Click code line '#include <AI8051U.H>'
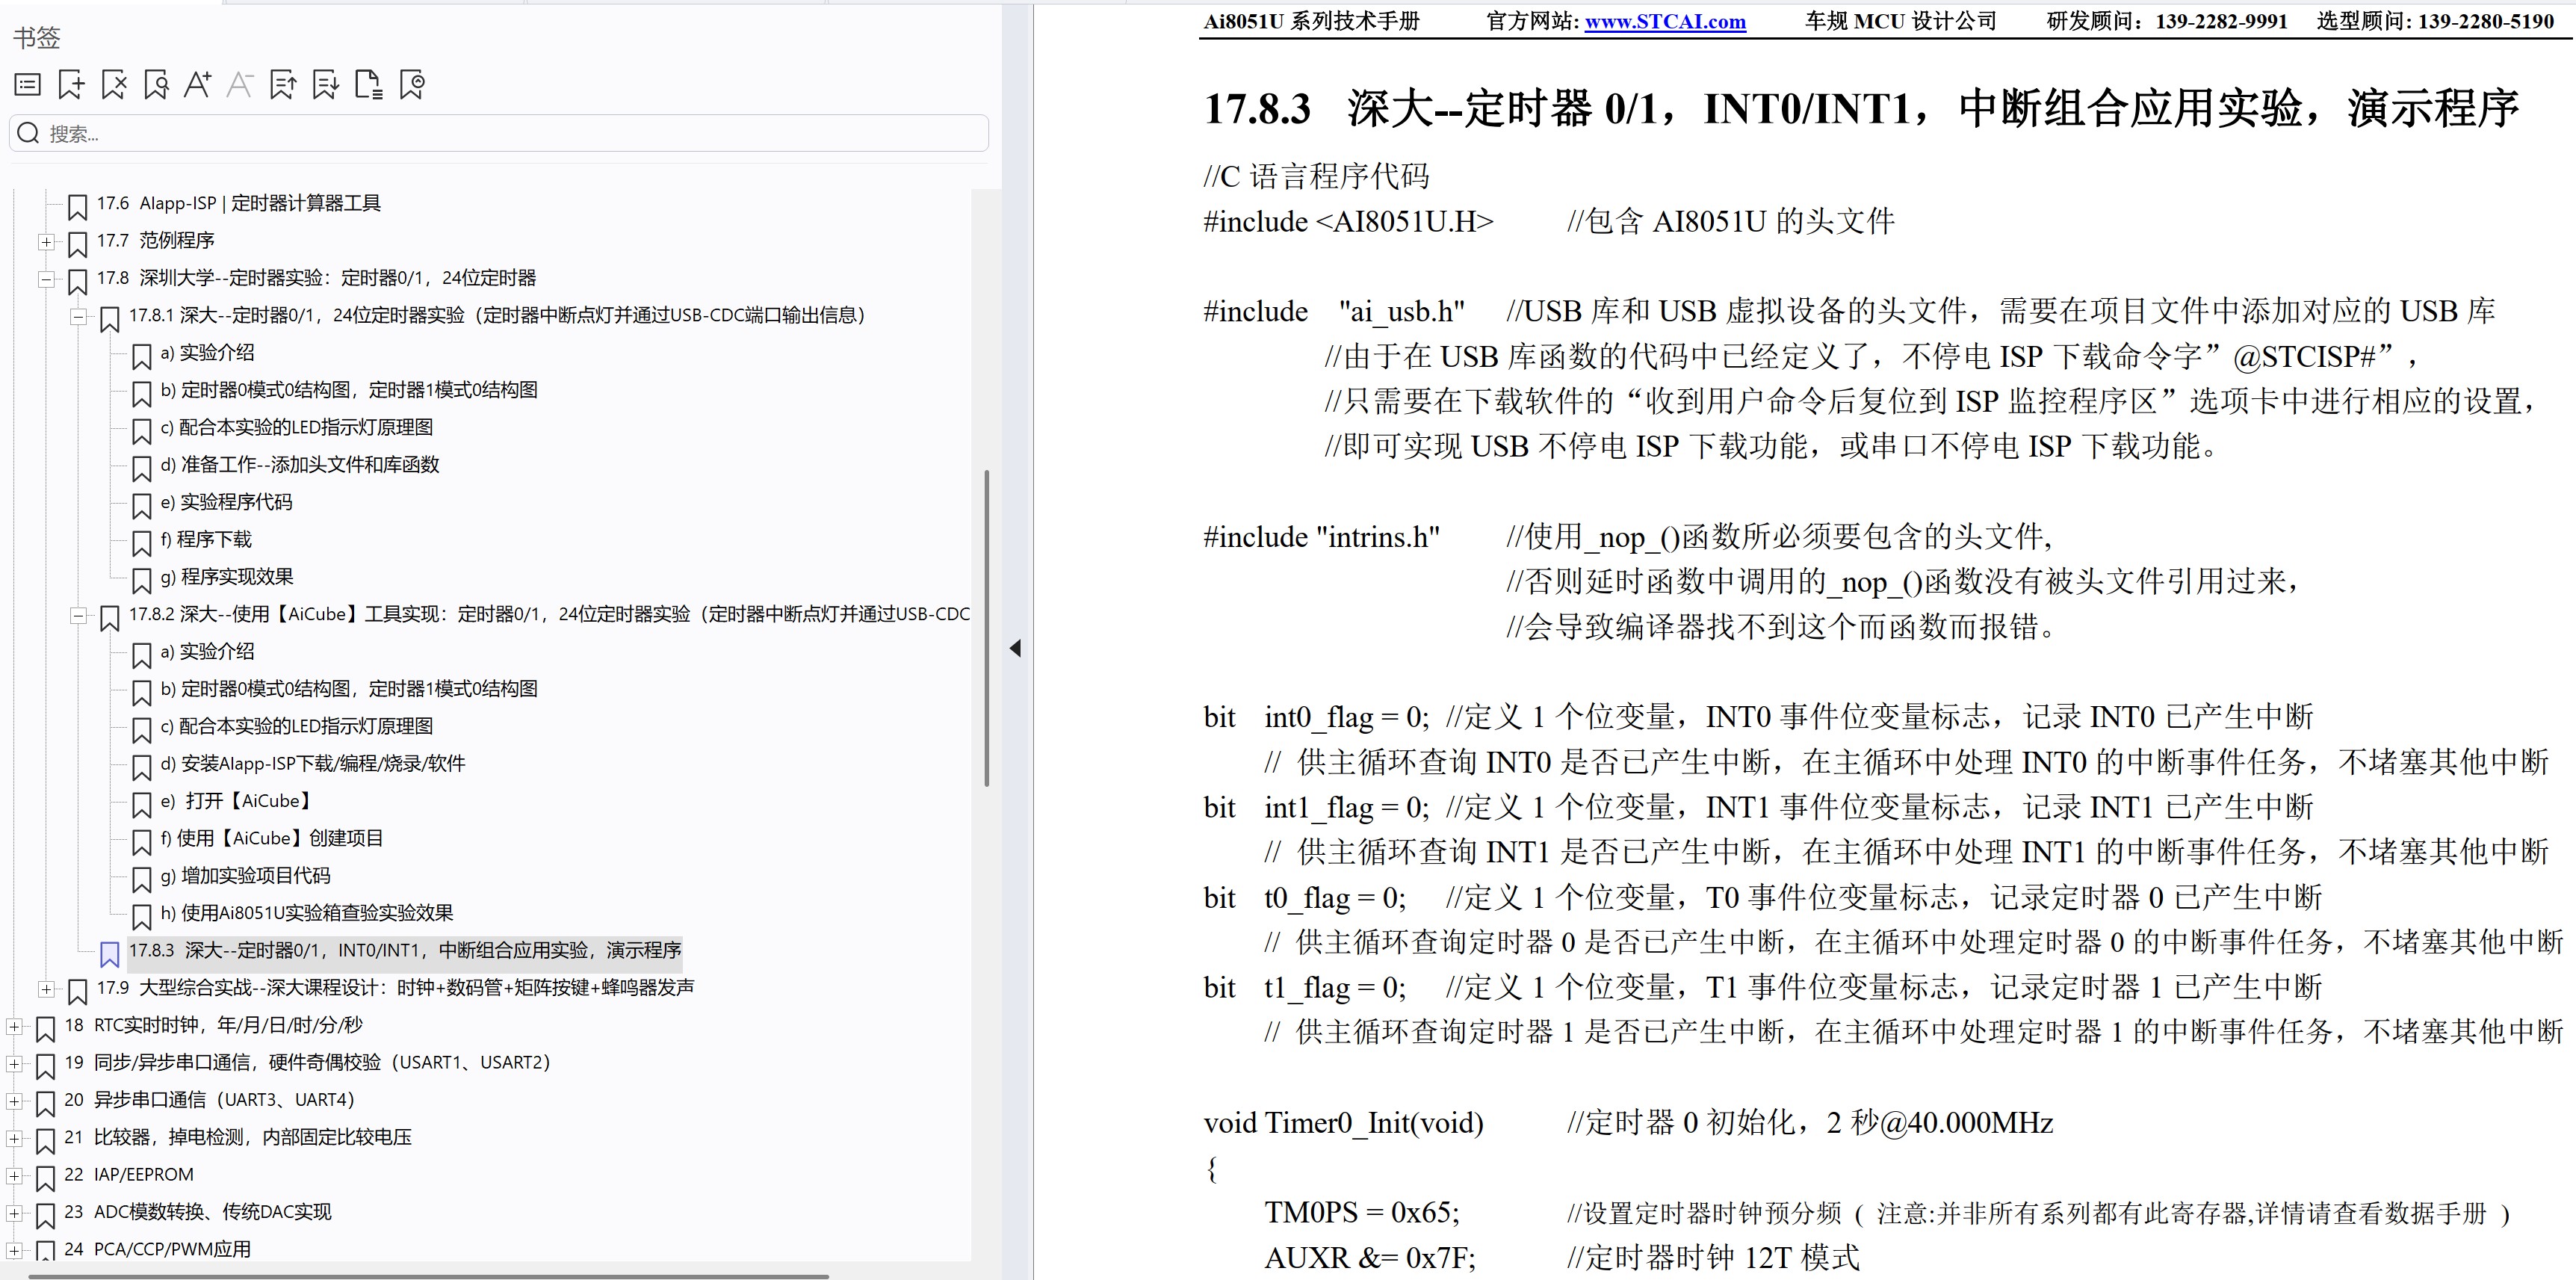 pos(1348,221)
